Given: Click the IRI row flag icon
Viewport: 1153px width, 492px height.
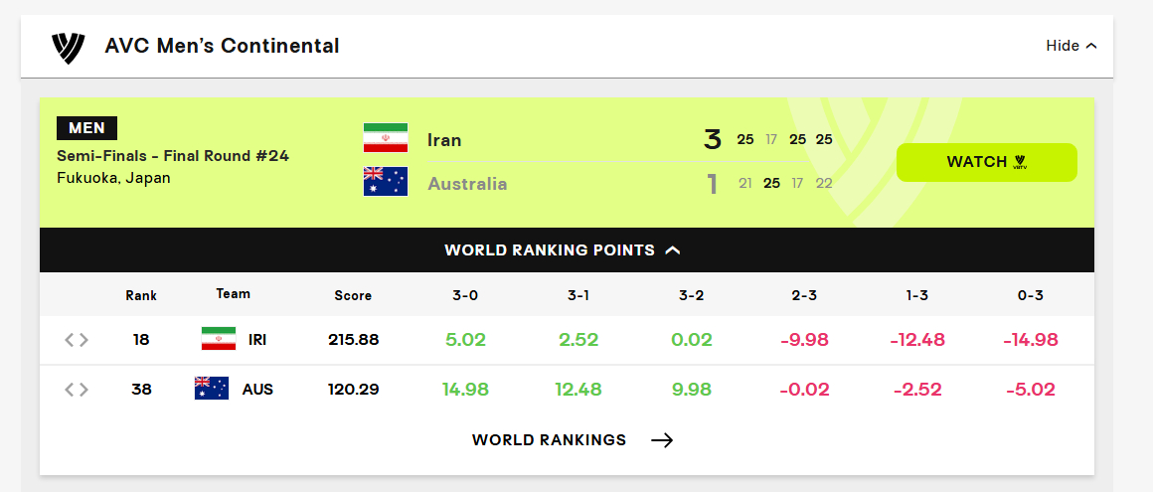Looking at the screenshot, I should [219, 339].
